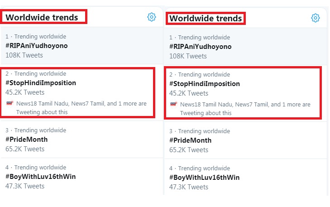Open trends settings gear in right panel

(316, 18)
